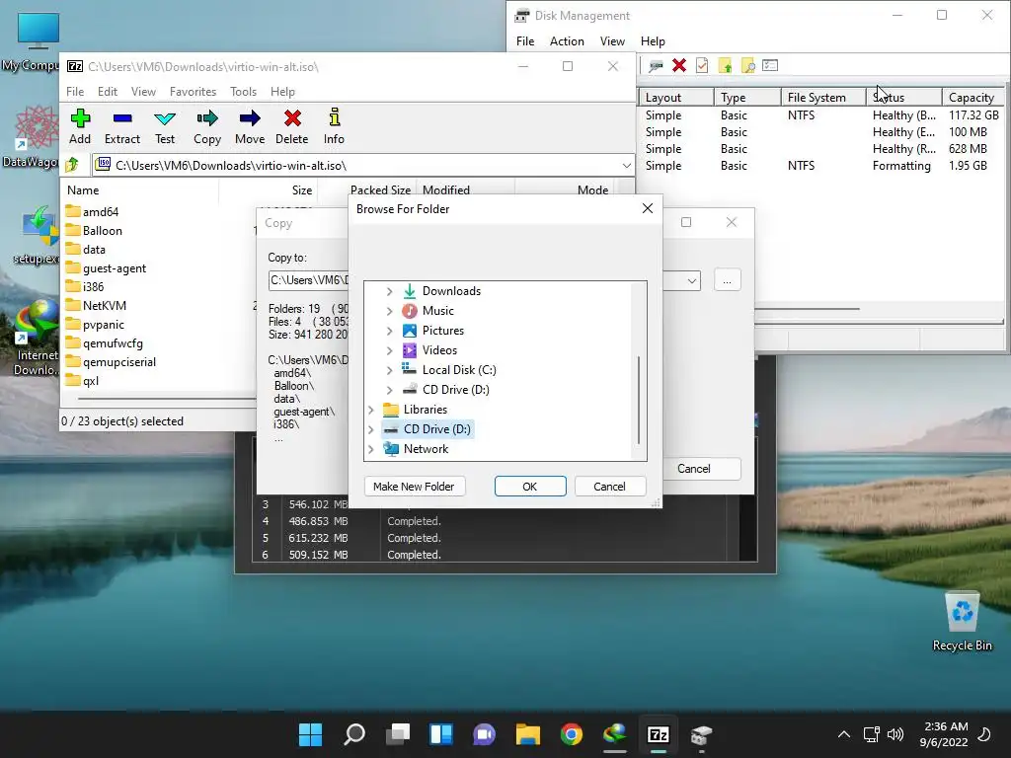Select the NetKVM folder in 7-Zip

[x=105, y=306]
